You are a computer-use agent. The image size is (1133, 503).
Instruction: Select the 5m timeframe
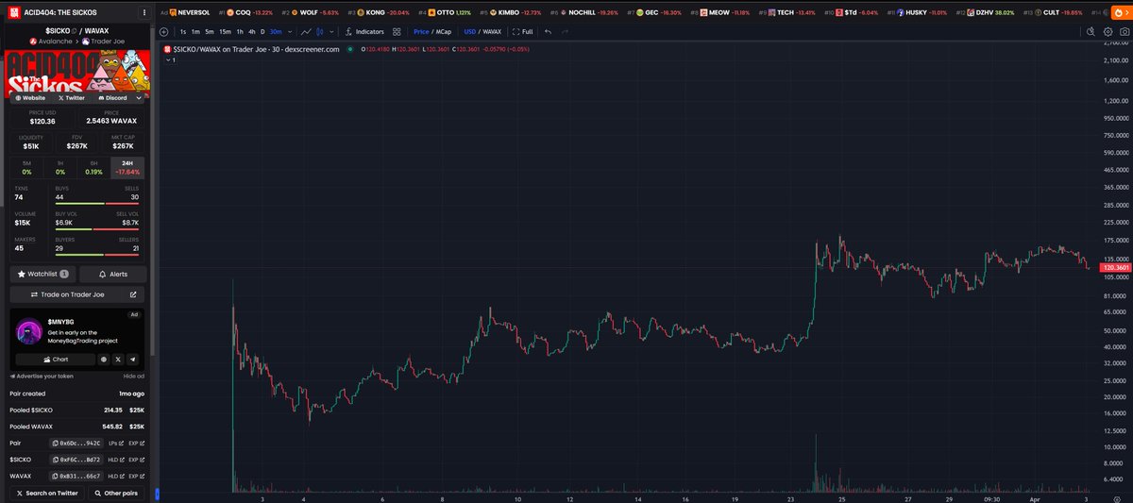[210, 31]
